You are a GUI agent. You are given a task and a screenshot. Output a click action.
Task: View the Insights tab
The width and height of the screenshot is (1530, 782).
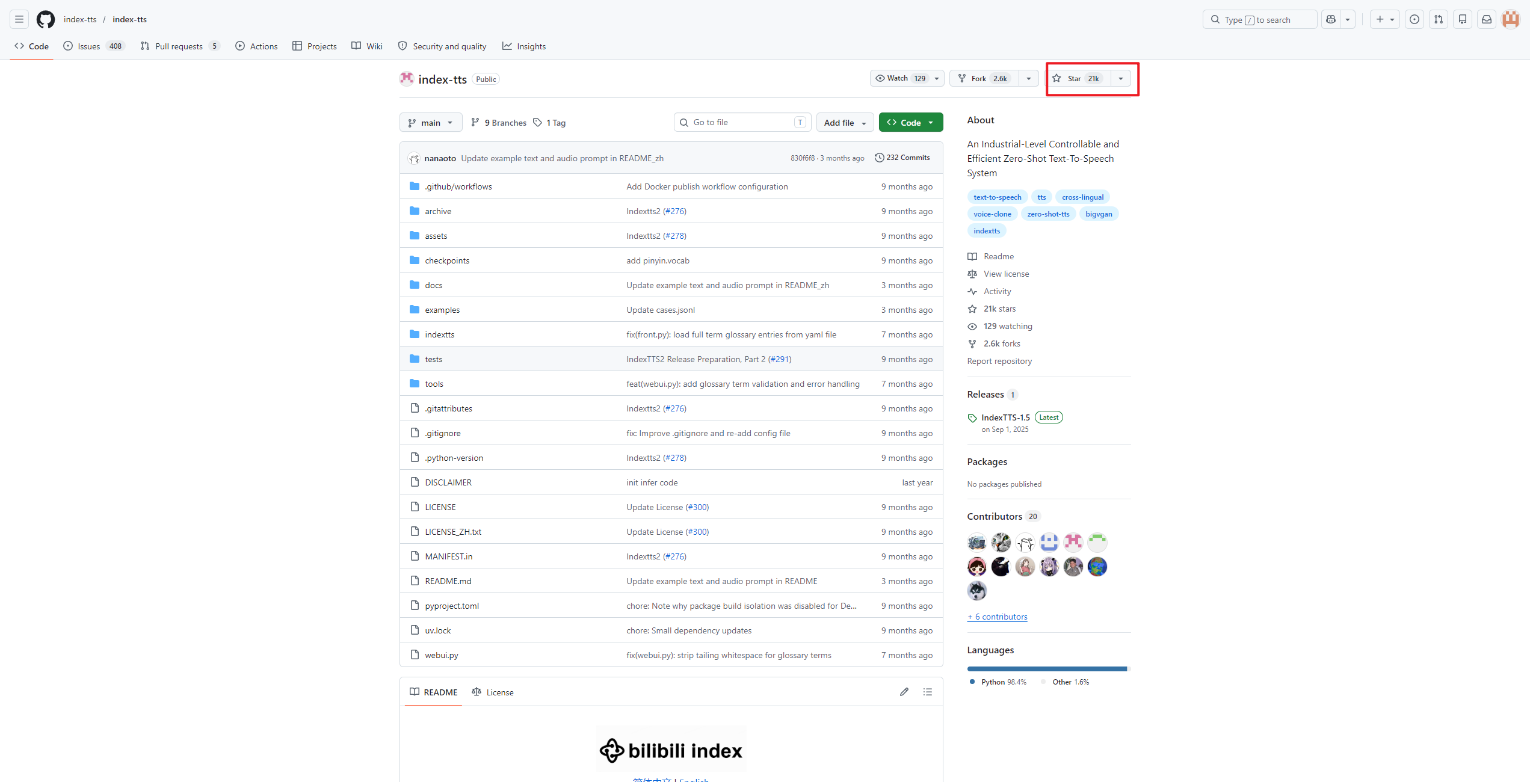tap(524, 46)
